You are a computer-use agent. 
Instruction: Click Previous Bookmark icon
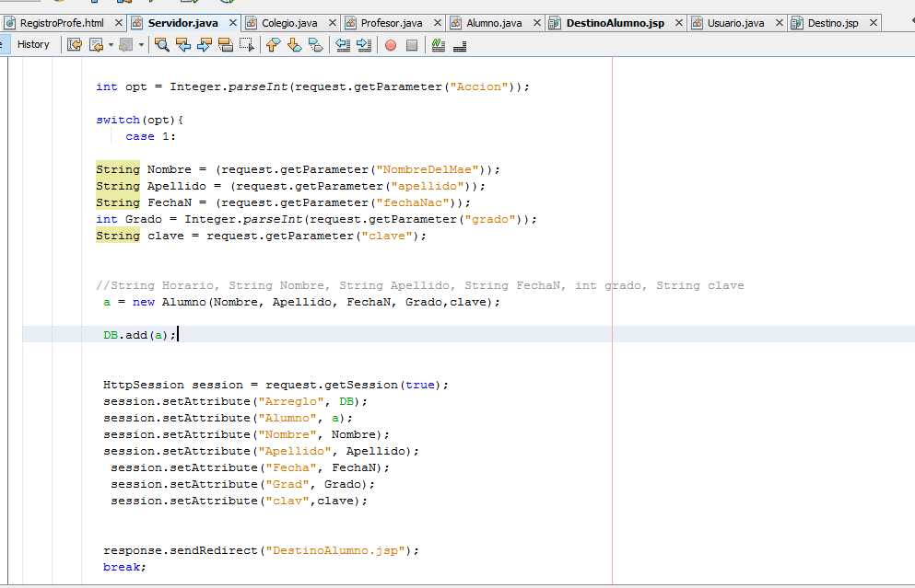click(273, 45)
